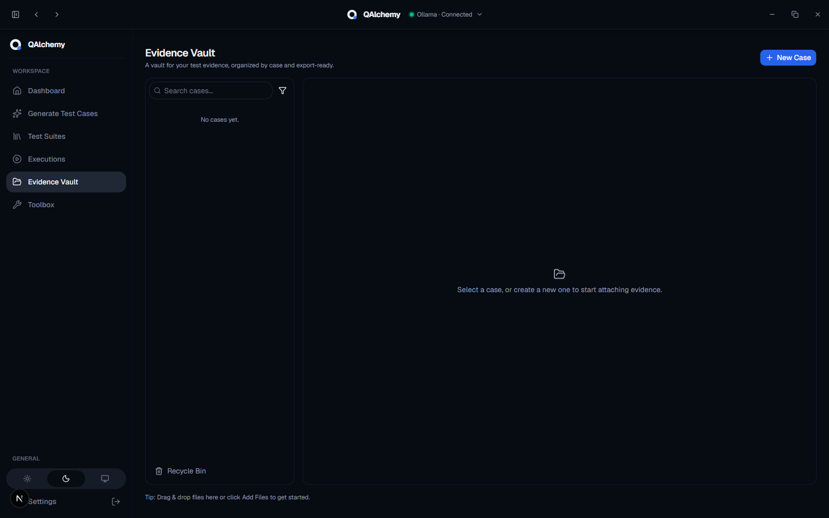Go to Test Suites
The width and height of the screenshot is (829, 518).
click(66, 136)
